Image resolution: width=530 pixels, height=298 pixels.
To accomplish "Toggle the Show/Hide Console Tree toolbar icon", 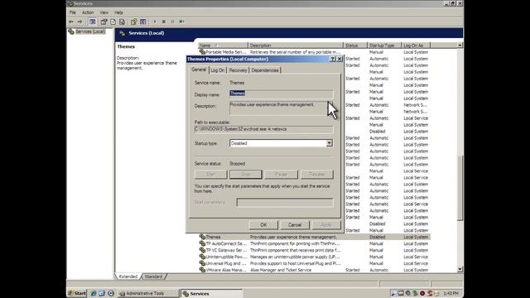I will coord(92,22).
